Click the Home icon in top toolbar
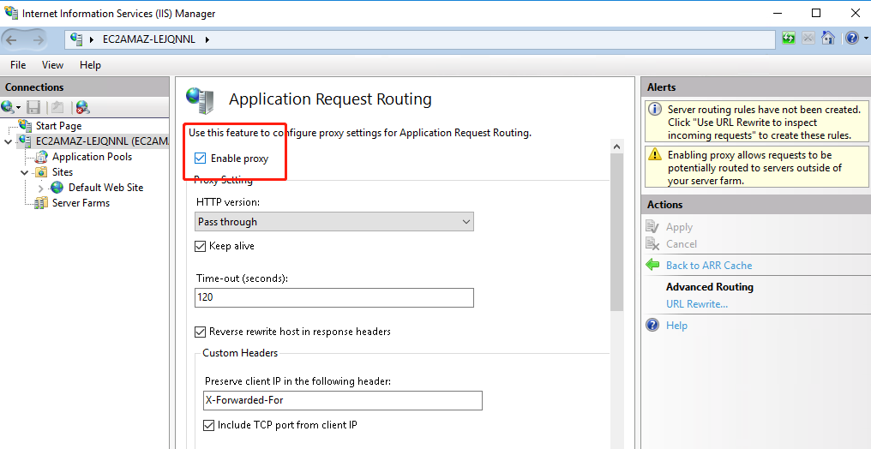 [828, 39]
